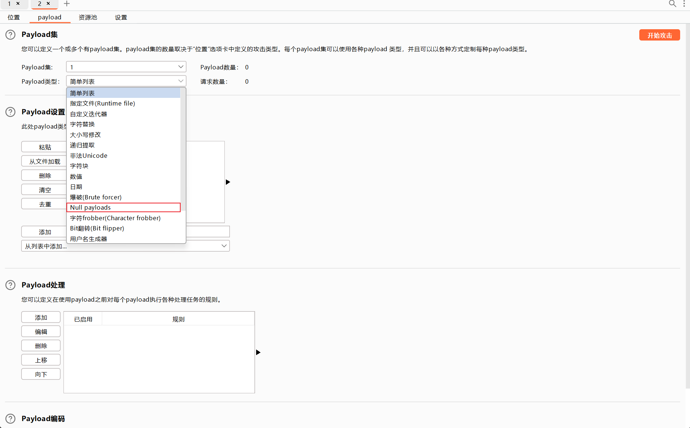Screen dimensions: 690x428
Task: Select 大小写修改 option
Action: tap(124, 135)
